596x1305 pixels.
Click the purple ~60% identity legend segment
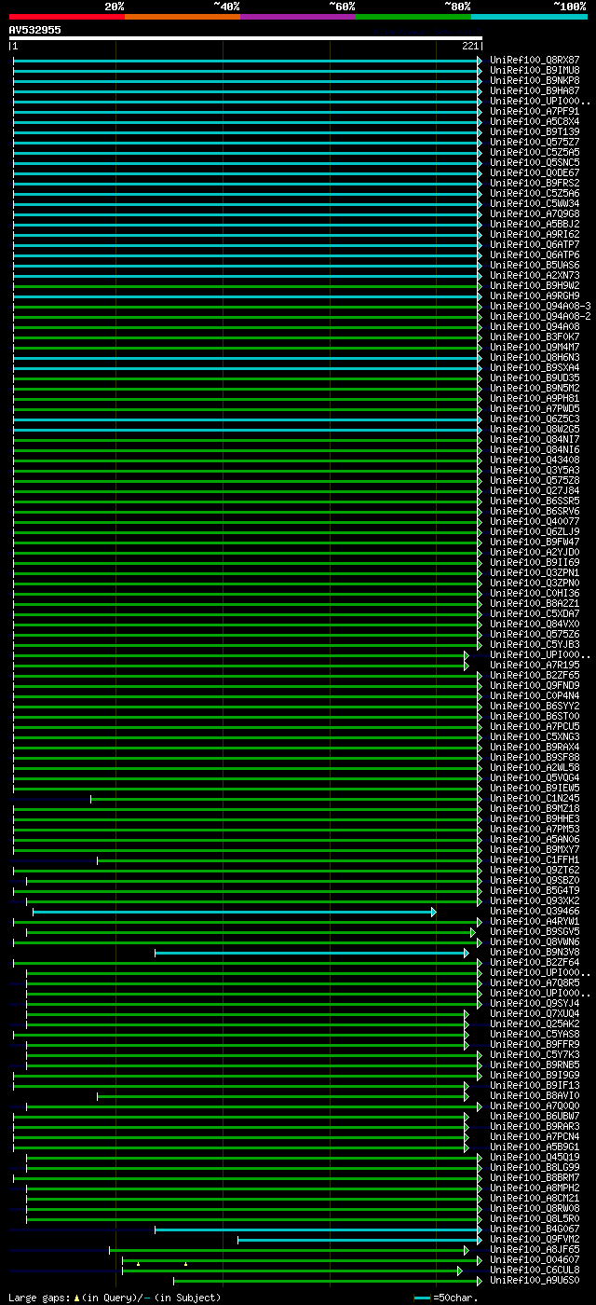pos(297,17)
